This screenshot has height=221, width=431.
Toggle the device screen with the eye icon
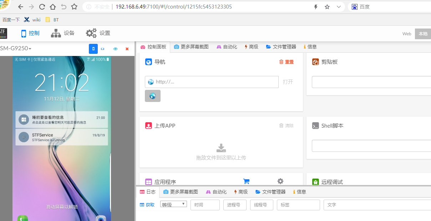(x=115, y=48)
